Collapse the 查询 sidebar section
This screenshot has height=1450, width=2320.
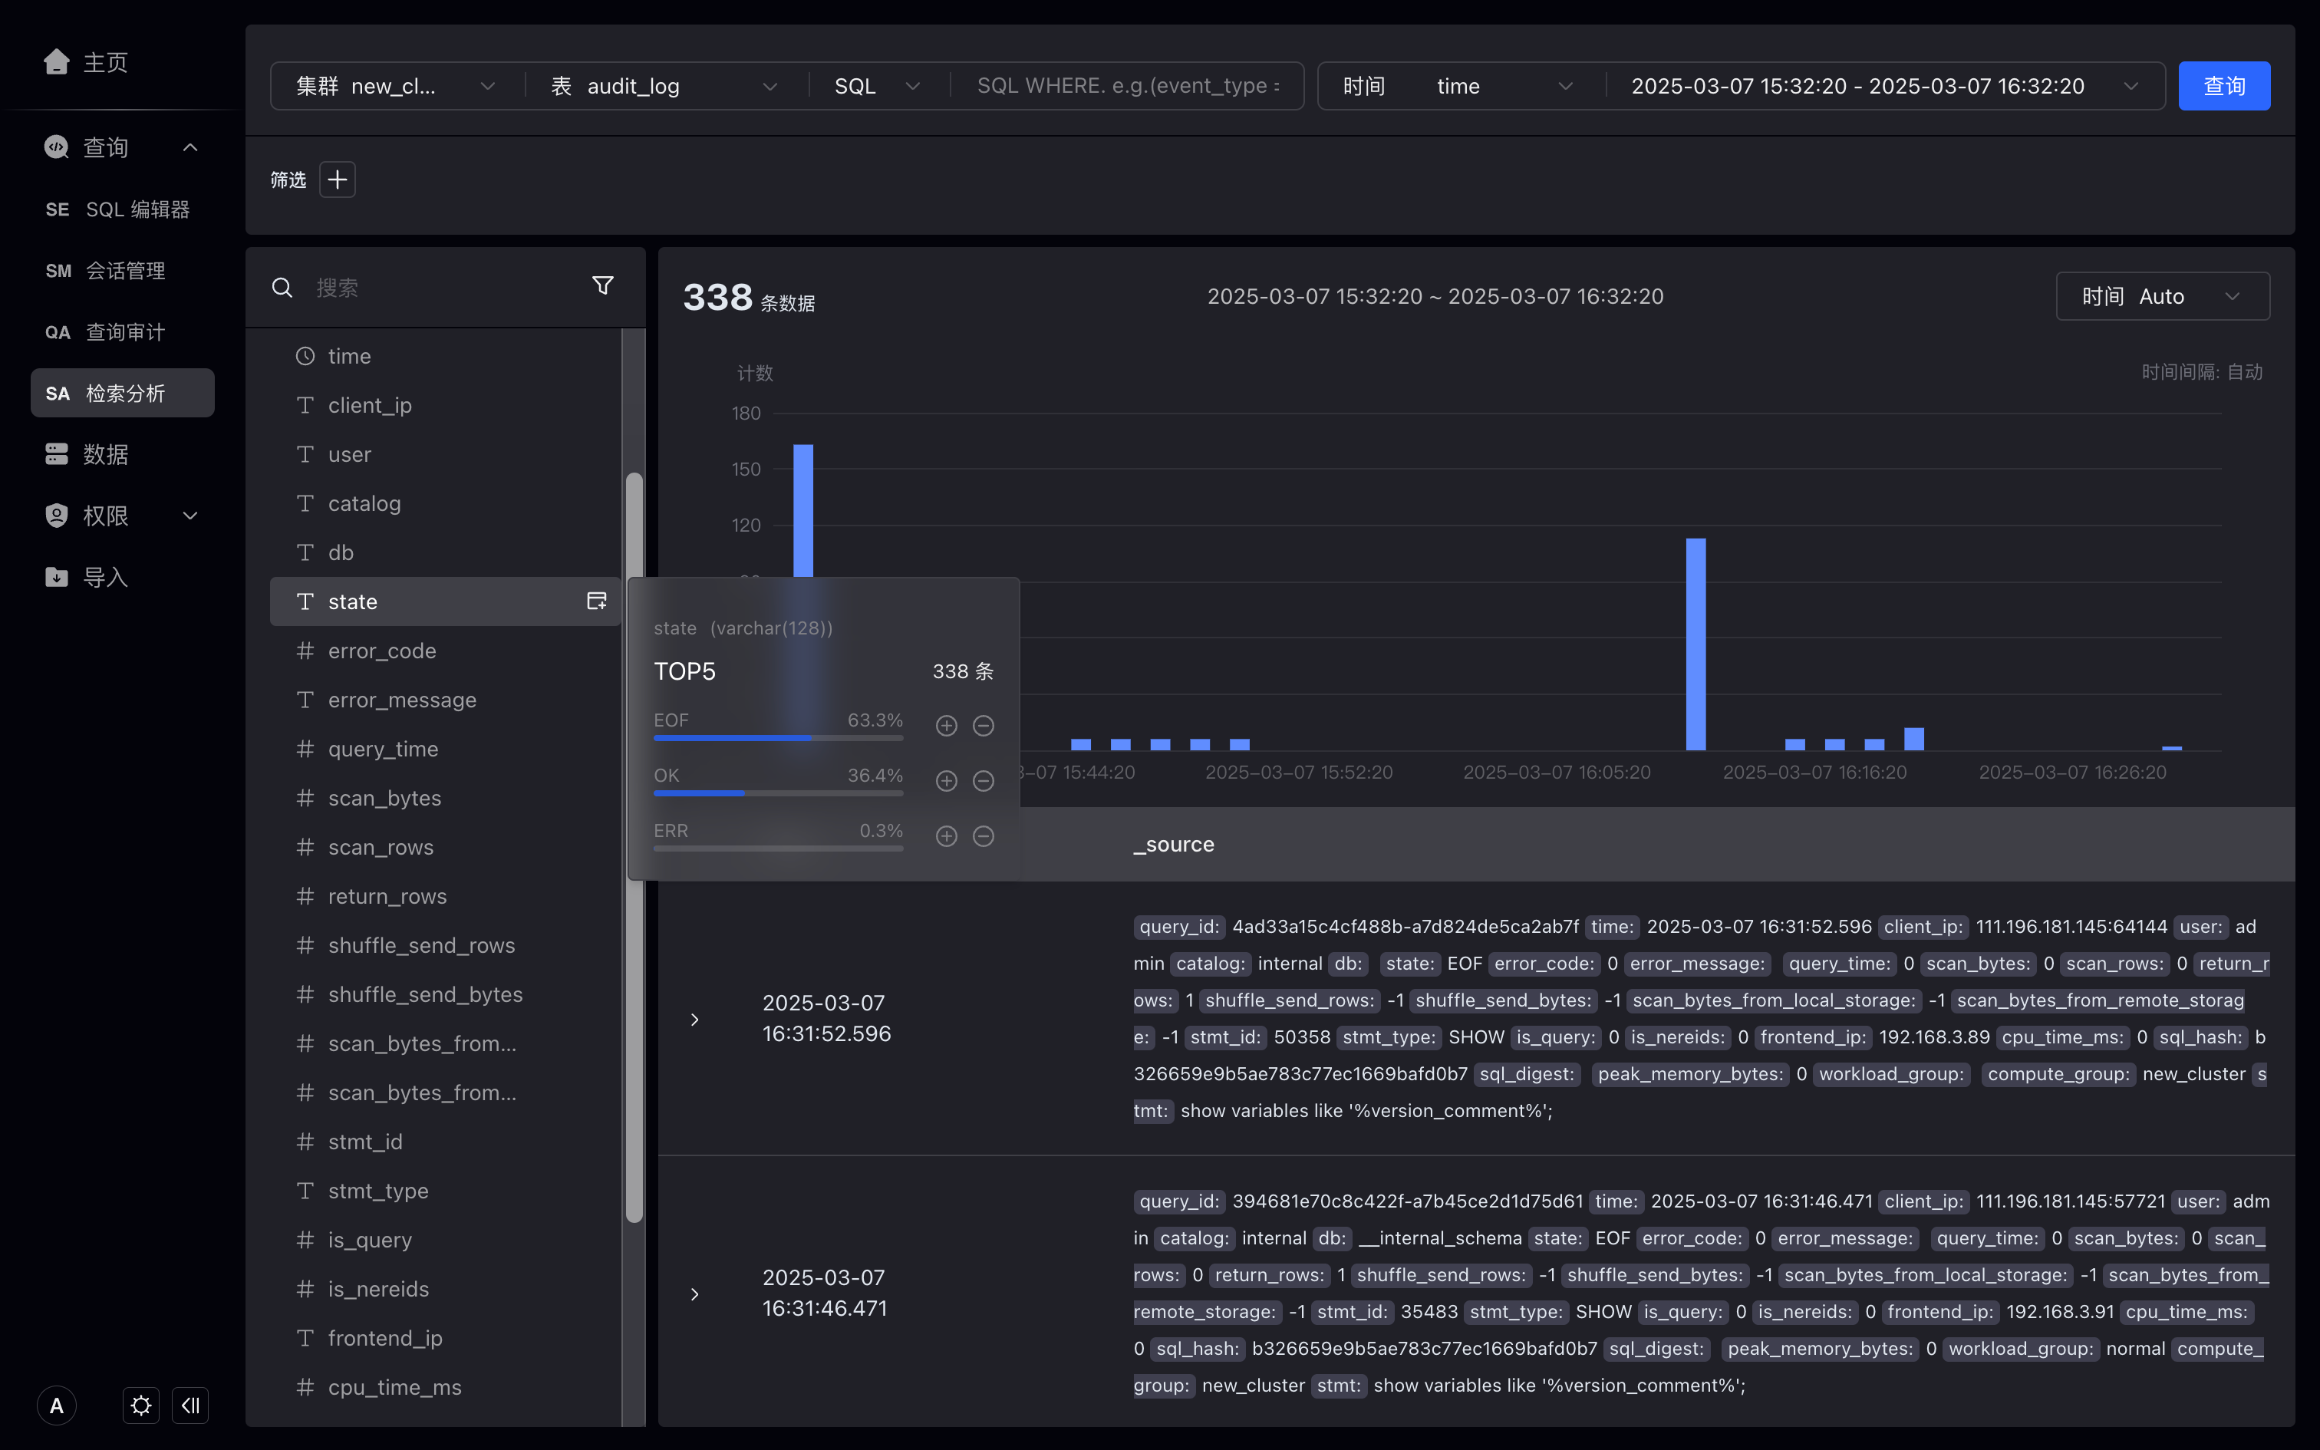(x=189, y=147)
